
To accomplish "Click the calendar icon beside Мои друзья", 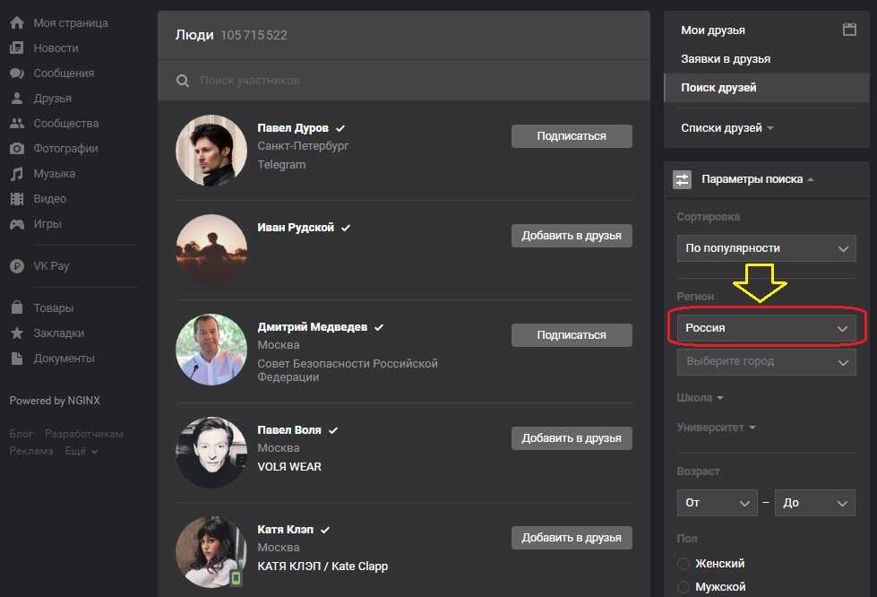I will tap(849, 30).
